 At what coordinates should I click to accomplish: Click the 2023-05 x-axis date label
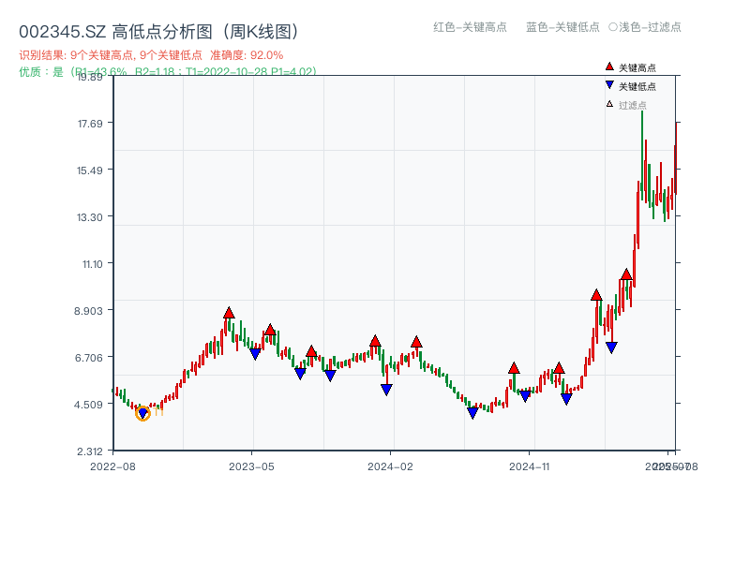(x=251, y=466)
